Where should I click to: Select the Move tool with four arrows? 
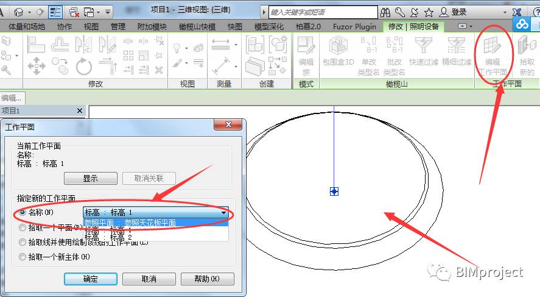pyautogui.click(x=36, y=65)
